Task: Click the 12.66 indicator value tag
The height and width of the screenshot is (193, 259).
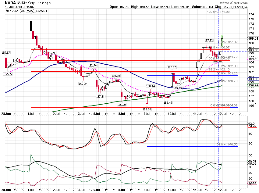Action: click(x=252, y=183)
